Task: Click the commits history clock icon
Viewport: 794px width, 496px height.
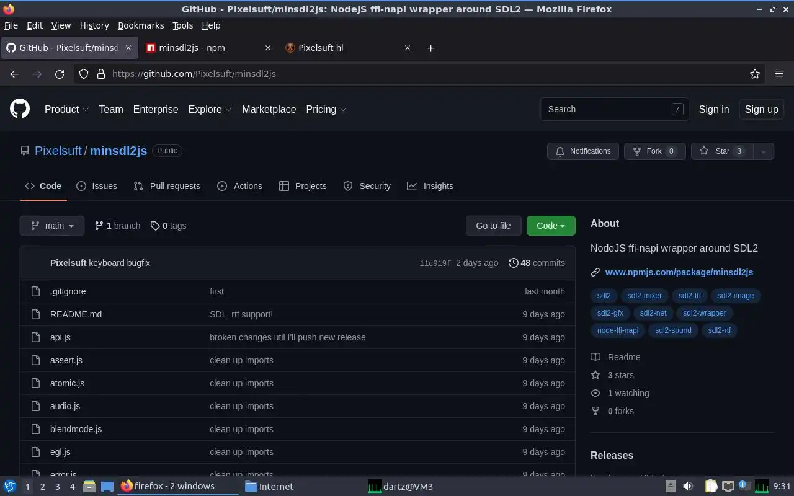Action: pyautogui.click(x=513, y=263)
